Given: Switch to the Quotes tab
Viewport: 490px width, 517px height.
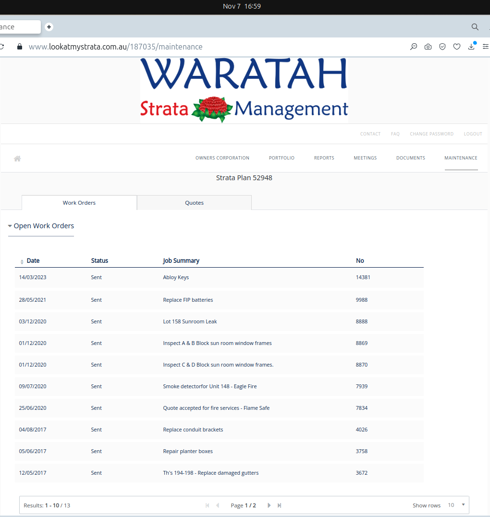Looking at the screenshot, I should click(x=194, y=203).
